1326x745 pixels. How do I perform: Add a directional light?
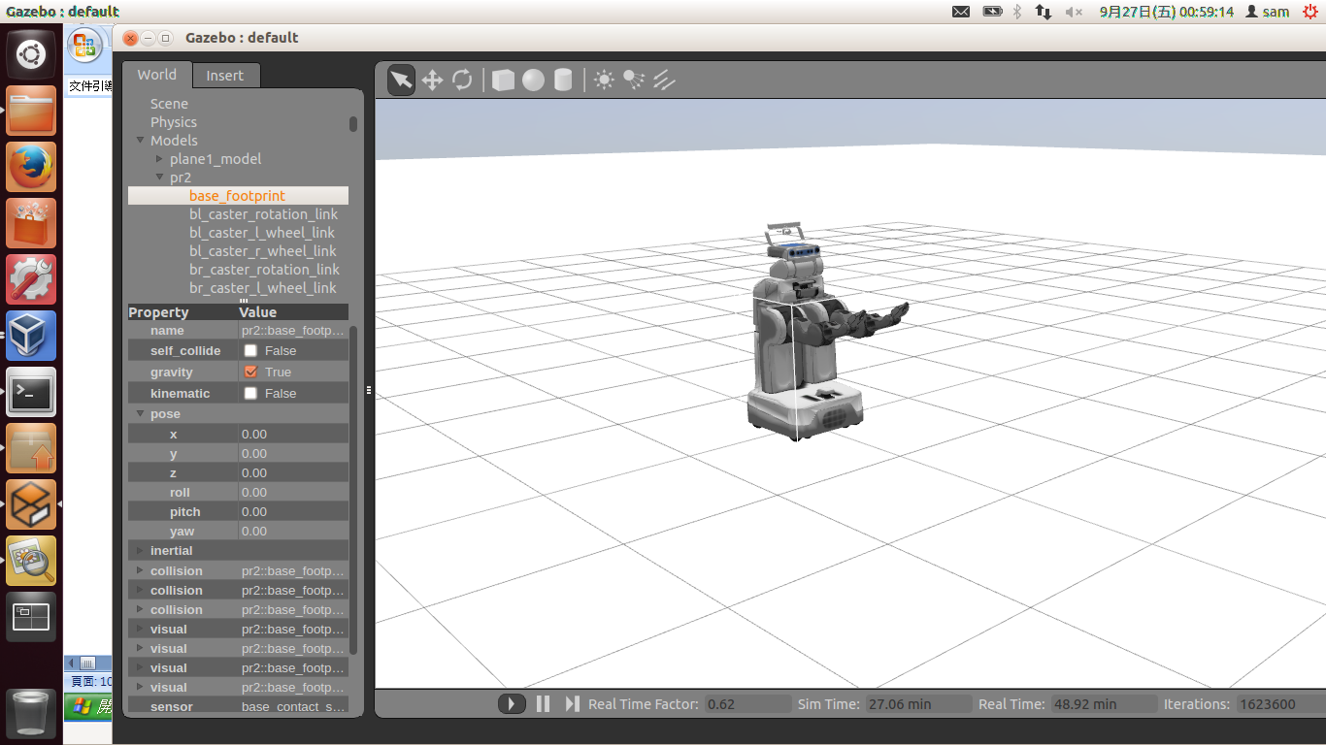click(664, 80)
